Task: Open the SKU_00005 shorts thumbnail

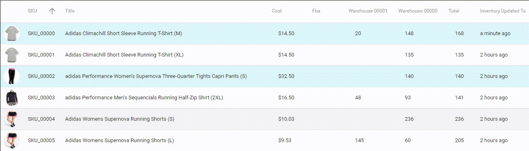Action: click(x=12, y=141)
